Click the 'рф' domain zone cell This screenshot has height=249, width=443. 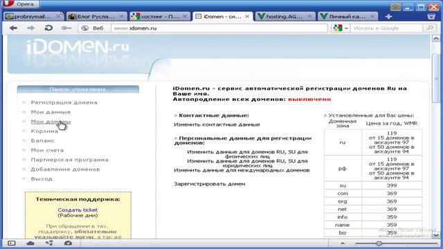point(343,169)
